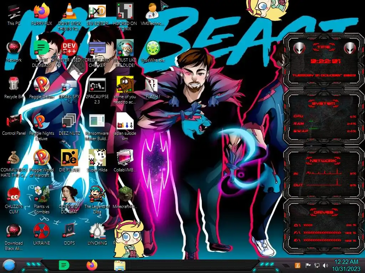Open Action Center flag in tray
The image size is (365, 273).
(308, 265)
